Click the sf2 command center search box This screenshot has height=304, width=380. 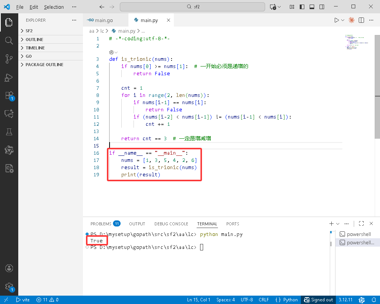(x=192, y=7)
